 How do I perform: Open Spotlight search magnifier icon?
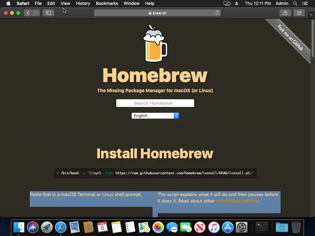click(x=295, y=3)
